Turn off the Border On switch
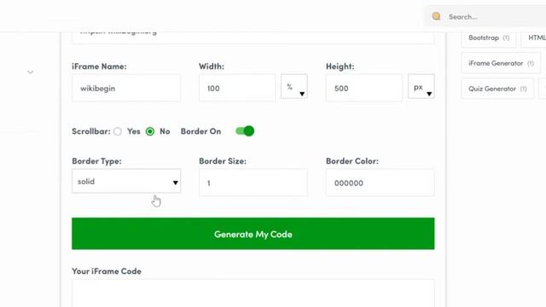Screen dimensions: 546x307 coord(245,131)
